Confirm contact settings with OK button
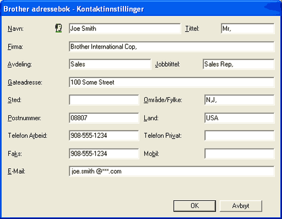 195,206
